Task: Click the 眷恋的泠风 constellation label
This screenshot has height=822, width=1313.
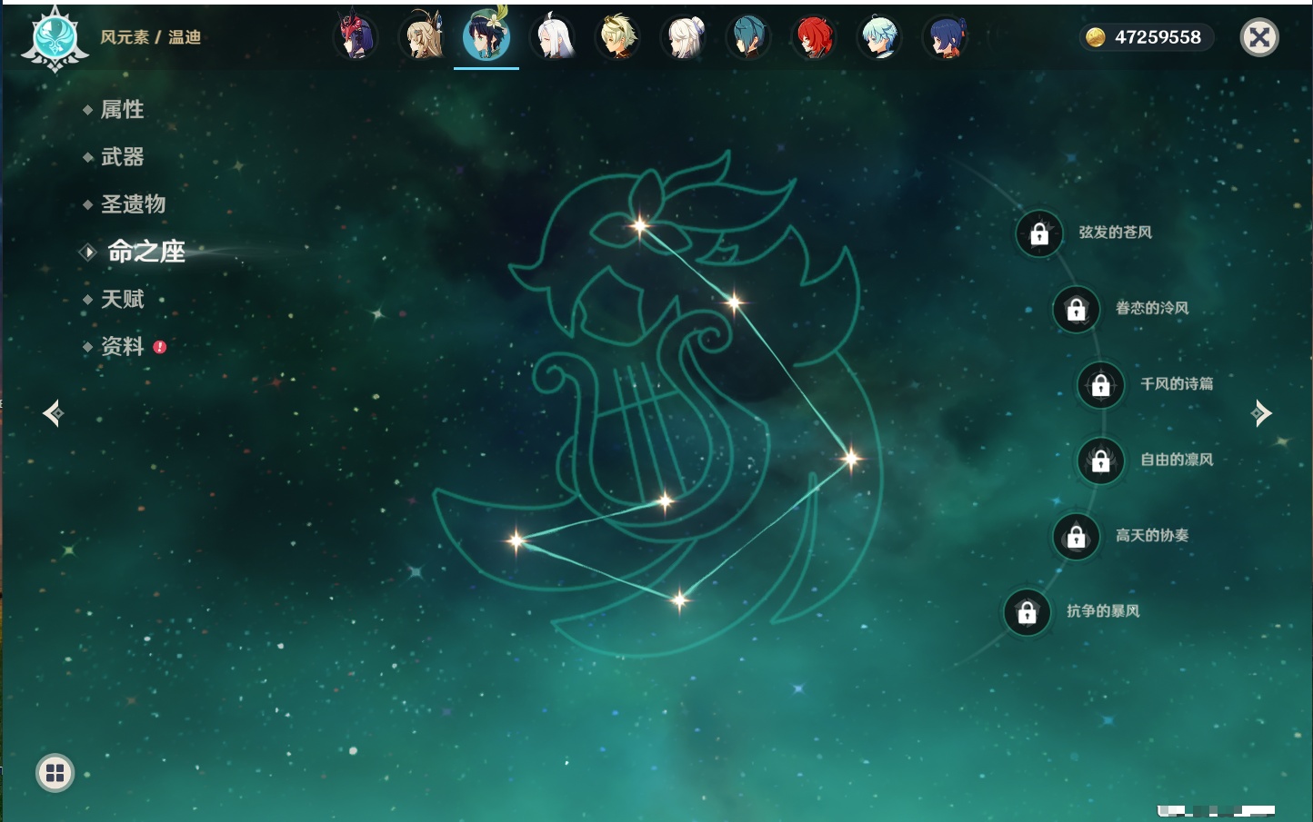Action: pyautogui.click(x=1152, y=308)
